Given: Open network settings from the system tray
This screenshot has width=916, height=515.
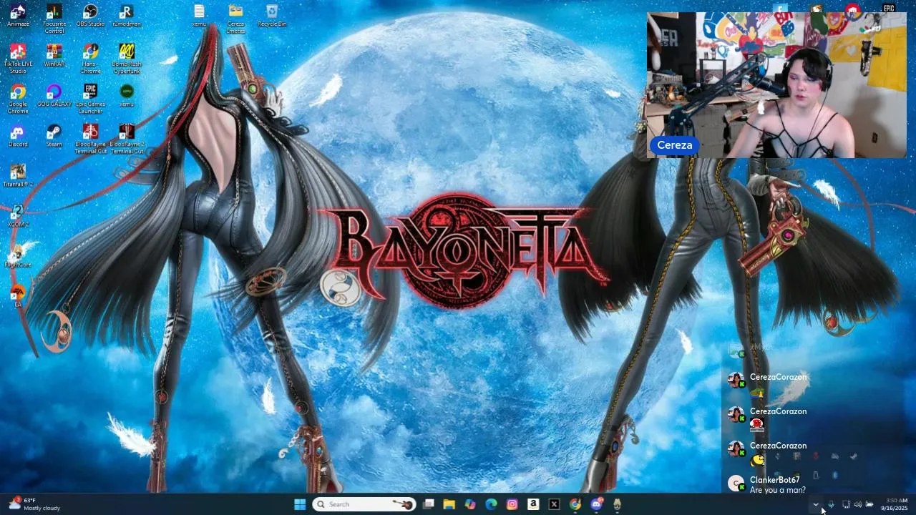Looking at the screenshot, I should 845,505.
